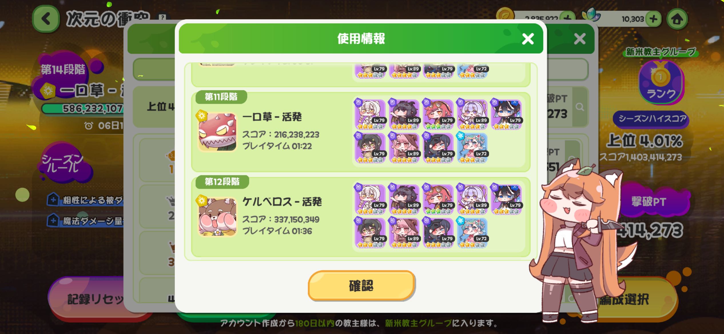
Task: Select the Lv.72 ice character in stage 12
Action: click(472, 233)
